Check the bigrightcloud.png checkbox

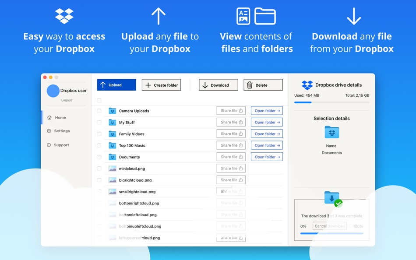[x=99, y=180]
